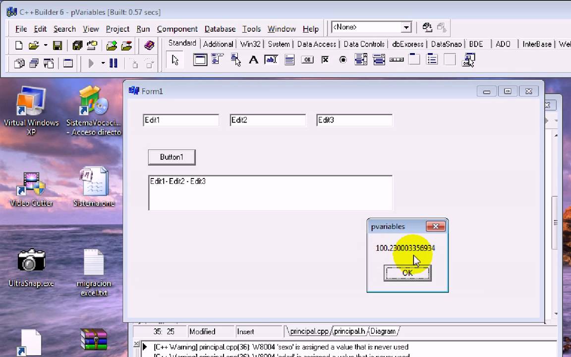571x357 pixels.
Task: Select the ScrollBar component icon
Action: [x=397, y=59]
